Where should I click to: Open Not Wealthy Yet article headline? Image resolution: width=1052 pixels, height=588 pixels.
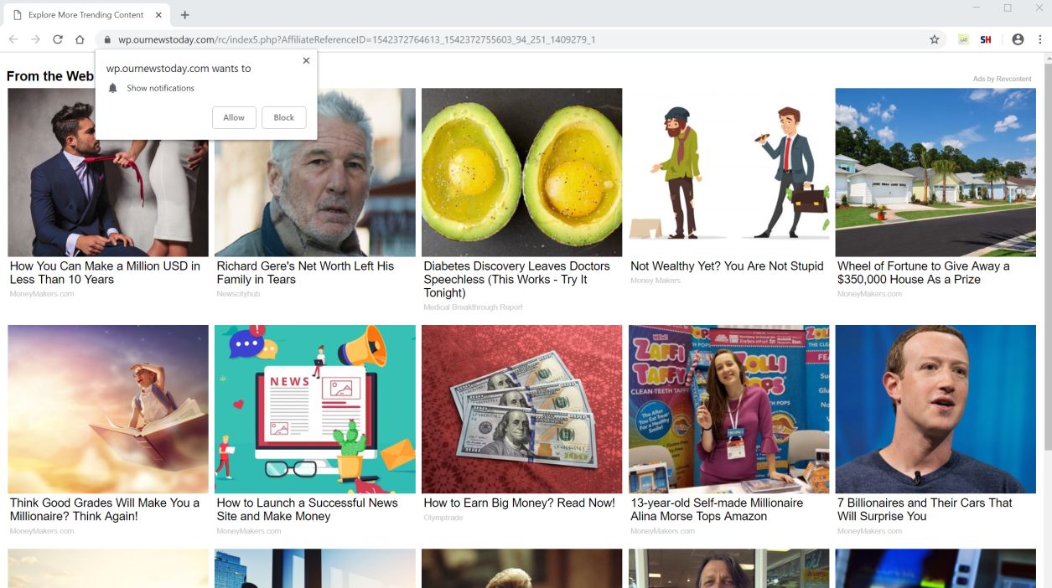coord(727,266)
